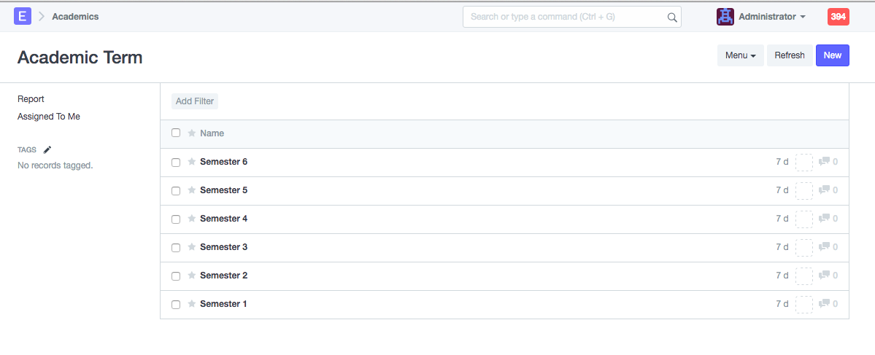Image resolution: width=875 pixels, height=355 pixels.
Task: Click the comments icon for Semester 1
Action: point(825,304)
